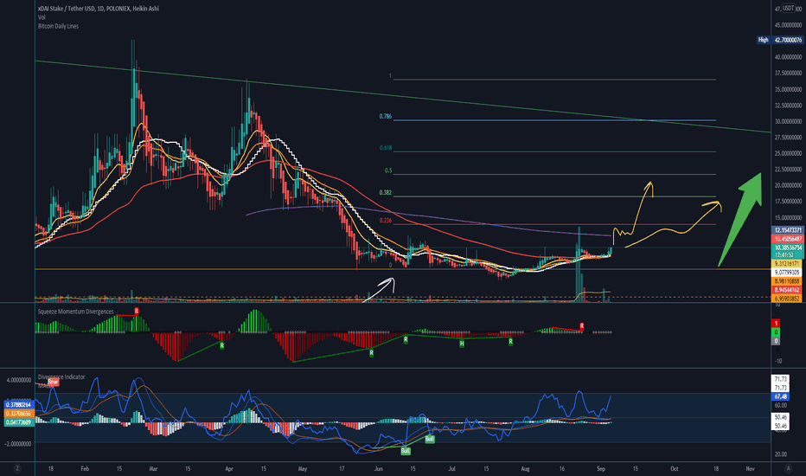The height and width of the screenshot is (476, 806).
Task: Click the red 8.94544162 price label
Action: pyautogui.click(x=787, y=290)
